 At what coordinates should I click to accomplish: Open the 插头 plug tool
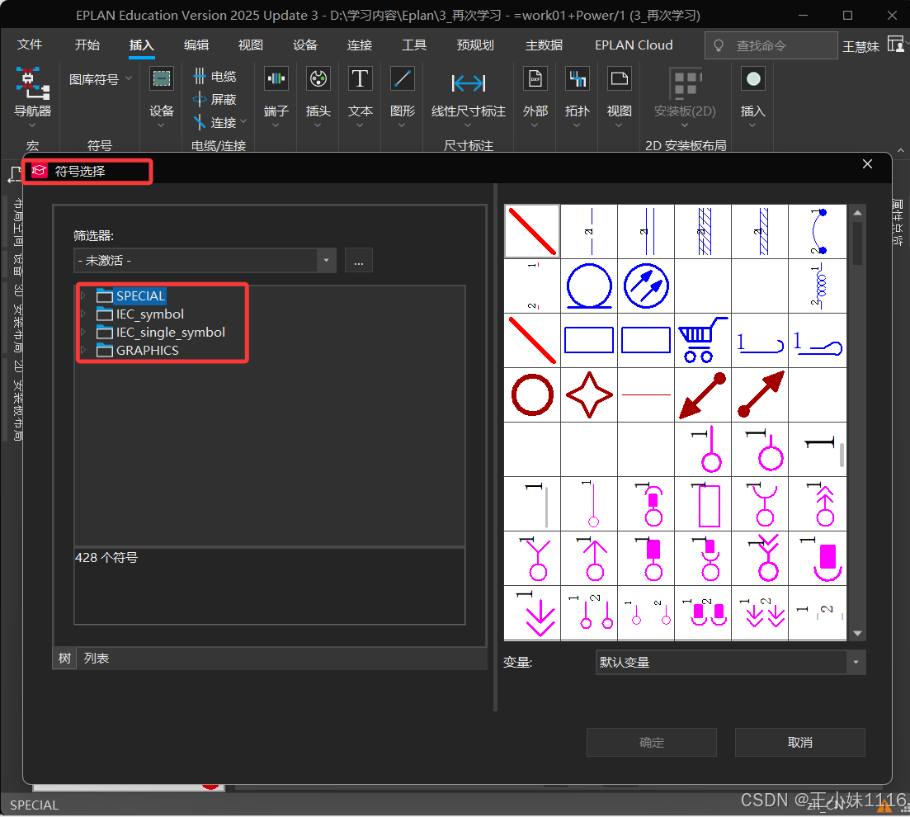point(318,79)
